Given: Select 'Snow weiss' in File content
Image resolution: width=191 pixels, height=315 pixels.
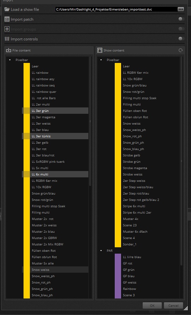Looking at the screenshot, I should point(55,269).
